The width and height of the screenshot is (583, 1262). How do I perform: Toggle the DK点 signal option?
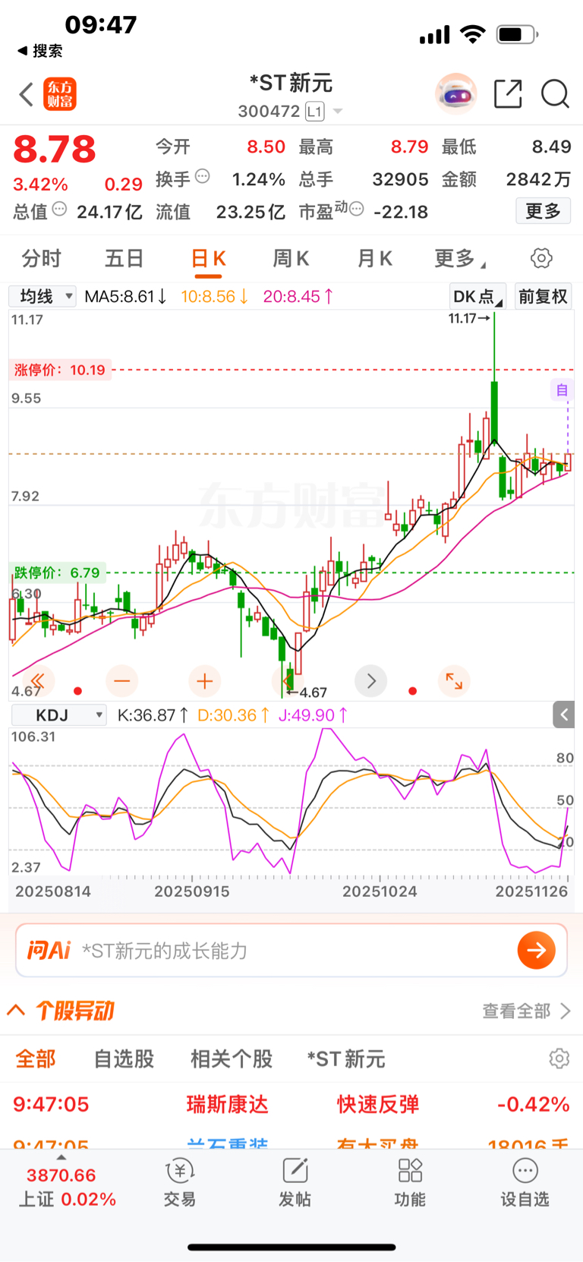click(x=477, y=296)
